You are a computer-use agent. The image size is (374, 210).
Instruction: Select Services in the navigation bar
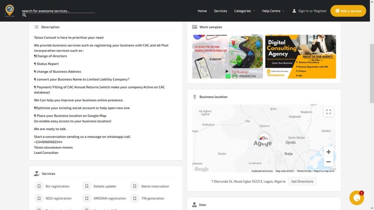pyautogui.click(x=220, y=11)
